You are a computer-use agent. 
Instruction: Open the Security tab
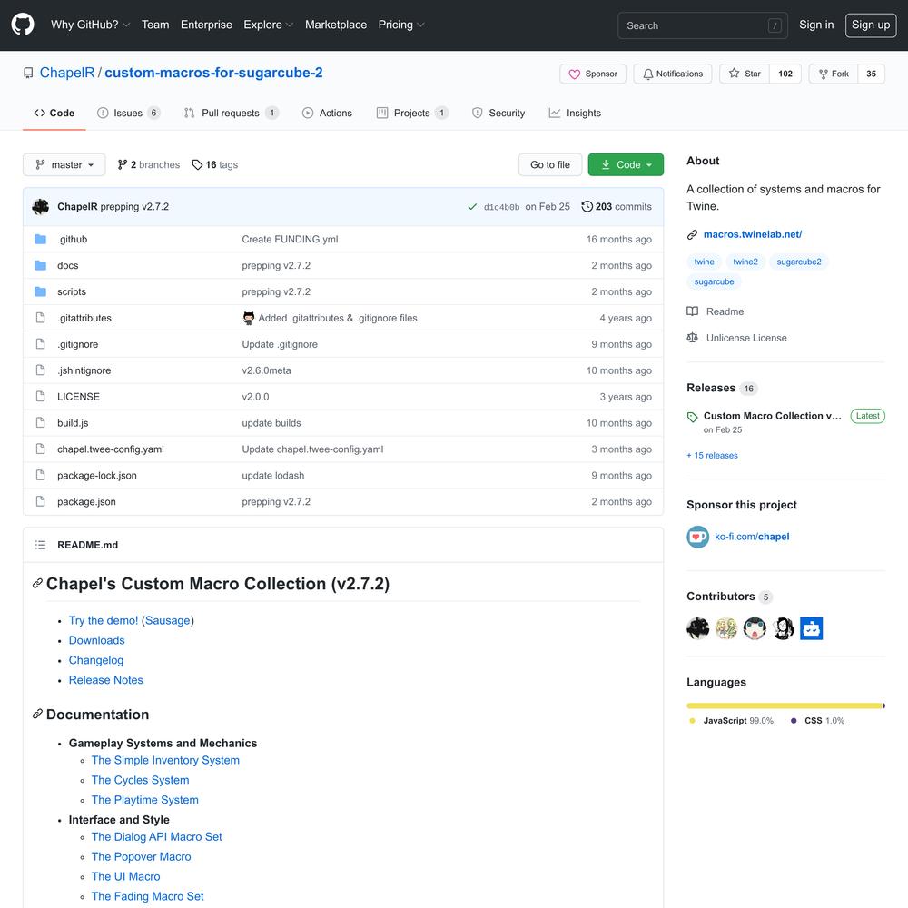[x=498, y=113]
